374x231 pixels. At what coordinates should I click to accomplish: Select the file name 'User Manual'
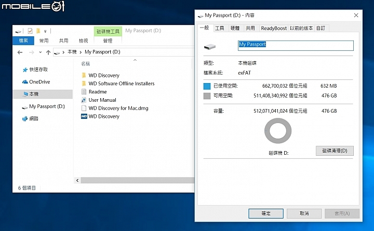click(102, 100)
